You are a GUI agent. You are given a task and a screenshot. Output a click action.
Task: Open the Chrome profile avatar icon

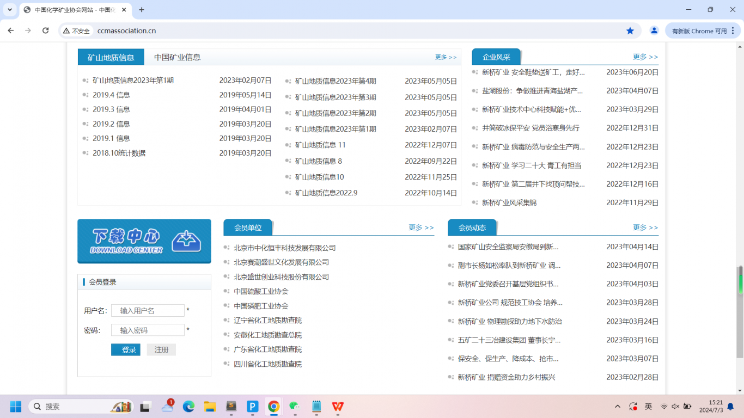pyautogui.click(x=654, y=31)
